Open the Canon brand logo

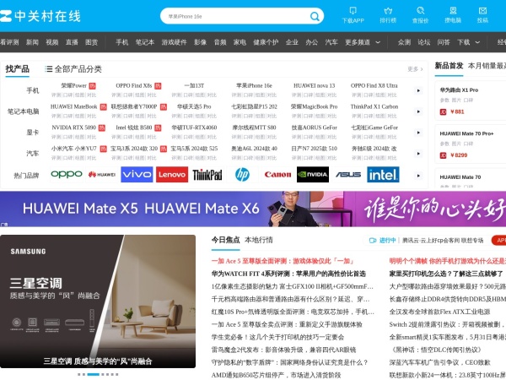click(x=277, y=175)
